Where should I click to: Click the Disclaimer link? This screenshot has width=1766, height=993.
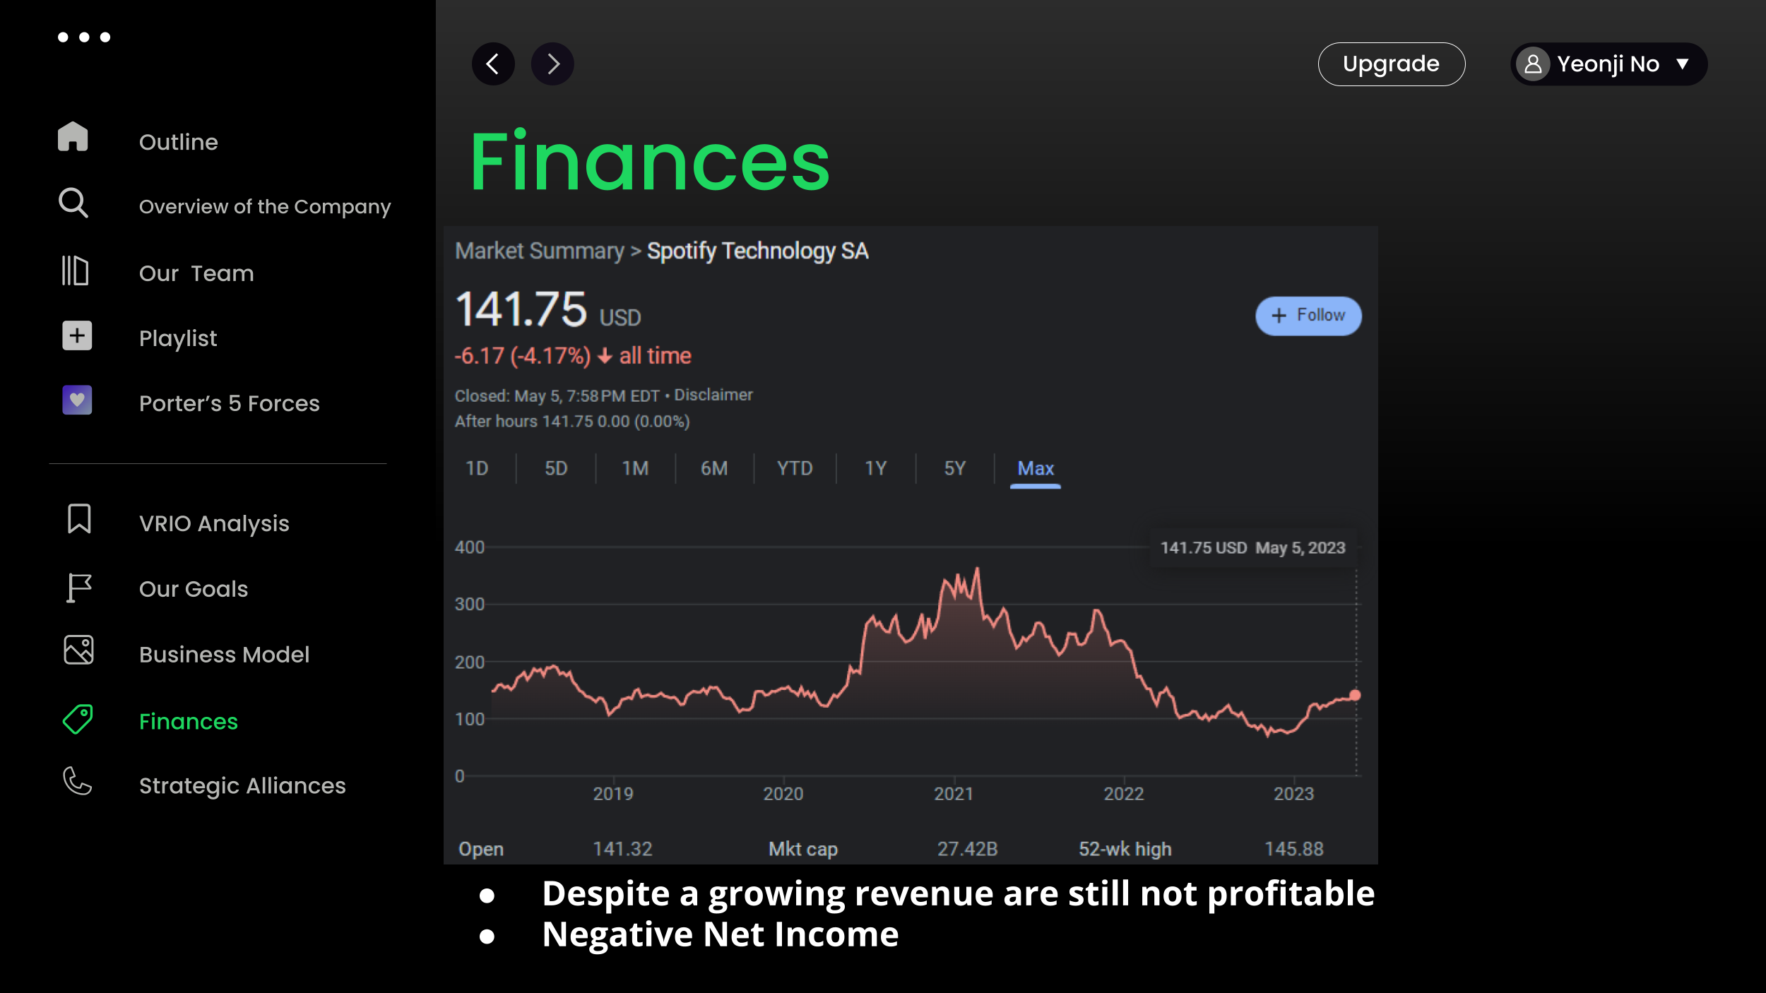point(713,395)
